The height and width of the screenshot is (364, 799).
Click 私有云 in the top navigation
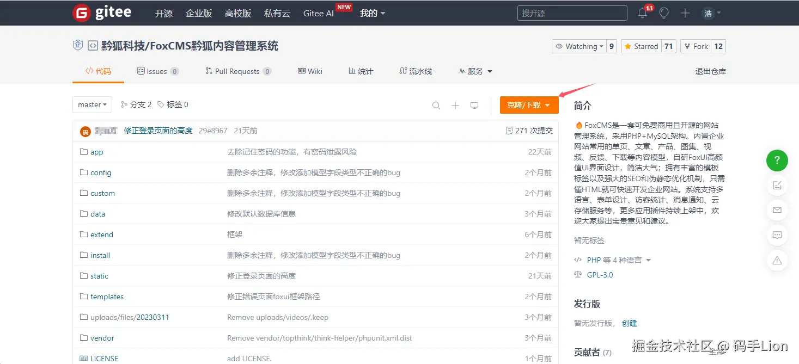(x=277, y=13)
